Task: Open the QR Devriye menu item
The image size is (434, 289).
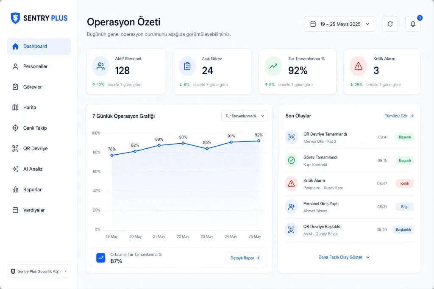Action: [x=39, y=148]
